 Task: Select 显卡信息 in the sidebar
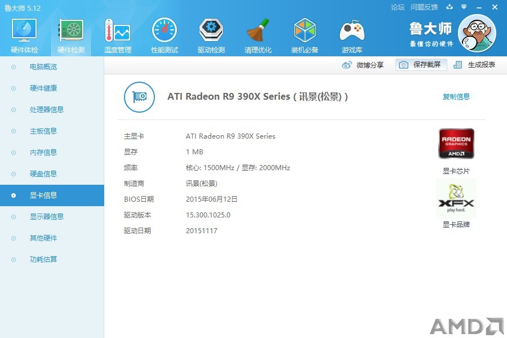(x=52, y=195)
